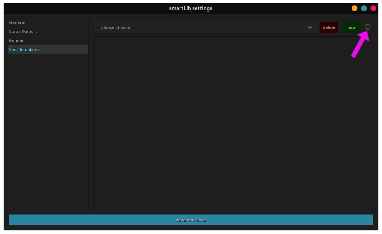Image resolution: width=382 pixels, height=234 pixels.
Task: Create a template with the new button
Action: click(351, 27)
